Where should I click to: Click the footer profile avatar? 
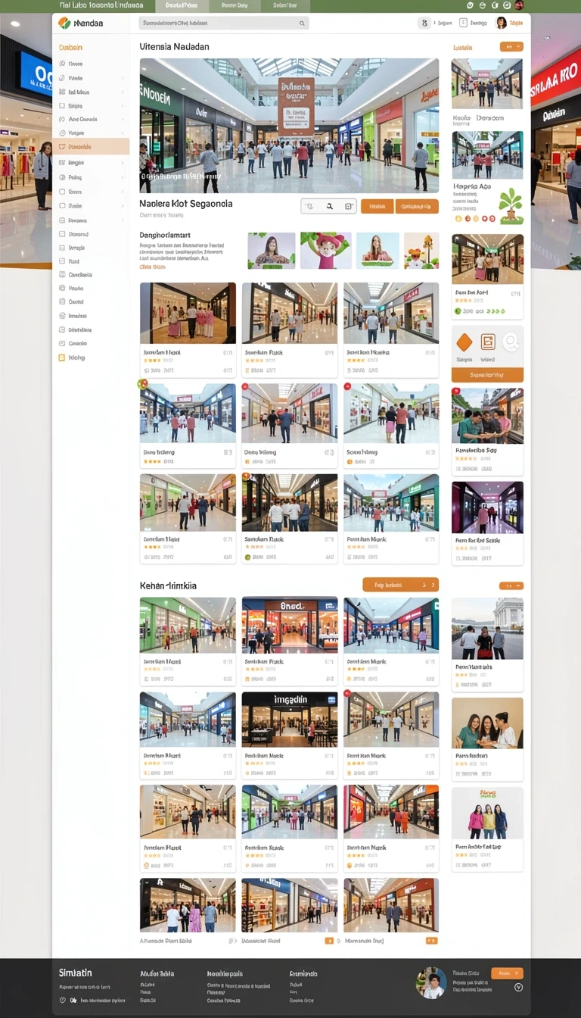click(x=431, y=982)
